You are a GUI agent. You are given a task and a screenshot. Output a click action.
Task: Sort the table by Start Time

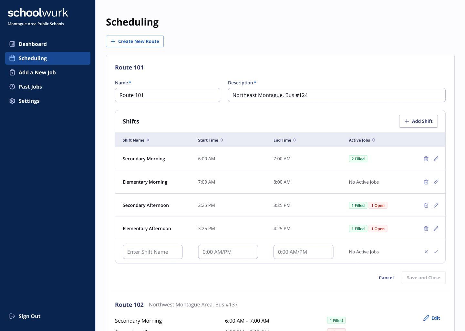(210, 140)
